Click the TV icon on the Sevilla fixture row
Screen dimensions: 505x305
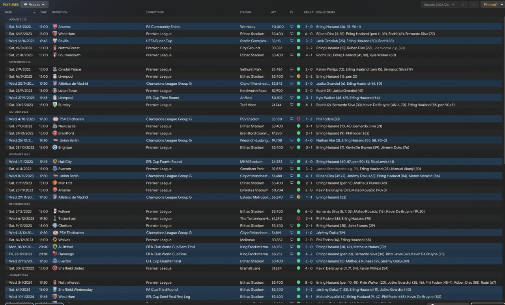[292, 41]
